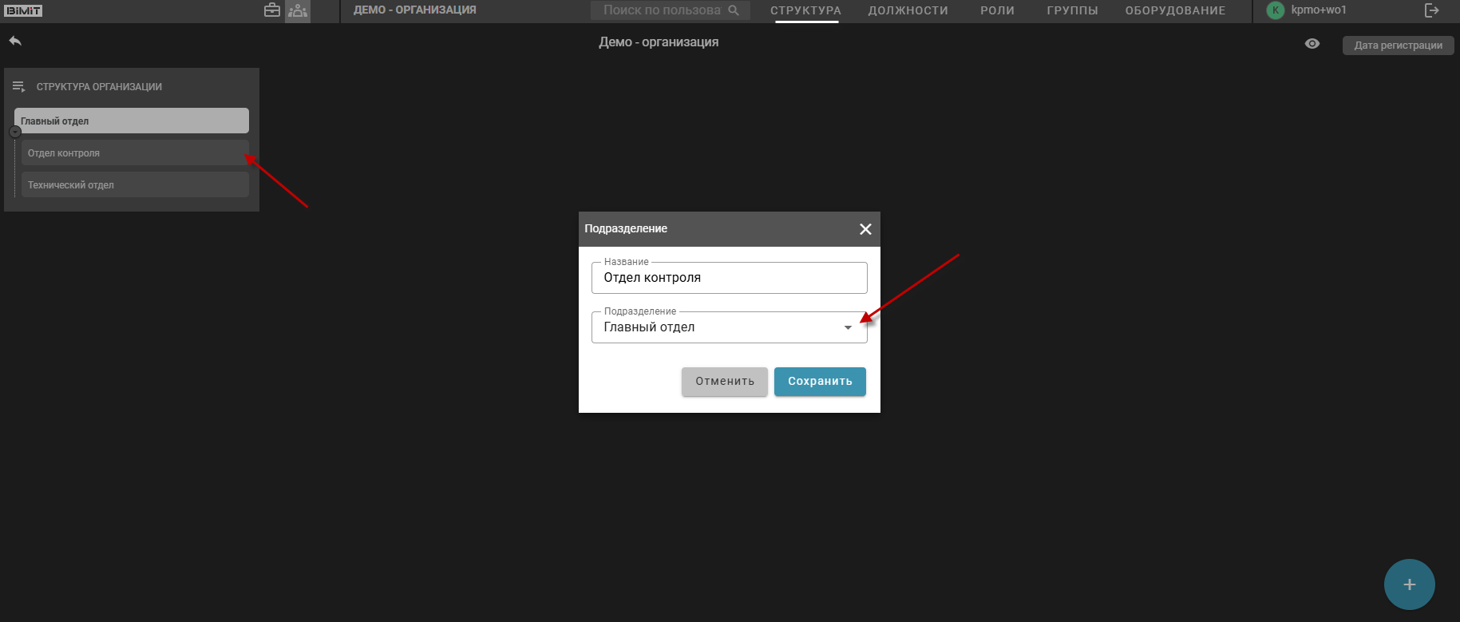Switch to the Должности tab
Viewport: 1460px width, 622px height.
click(908, 10)
